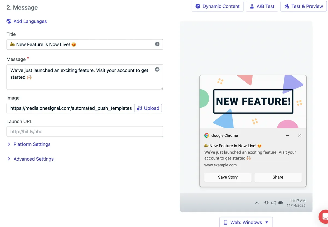The image size is (328, 227).
Task: Click the flask icon on A/B Test
Action: click(x=252, y=6)
